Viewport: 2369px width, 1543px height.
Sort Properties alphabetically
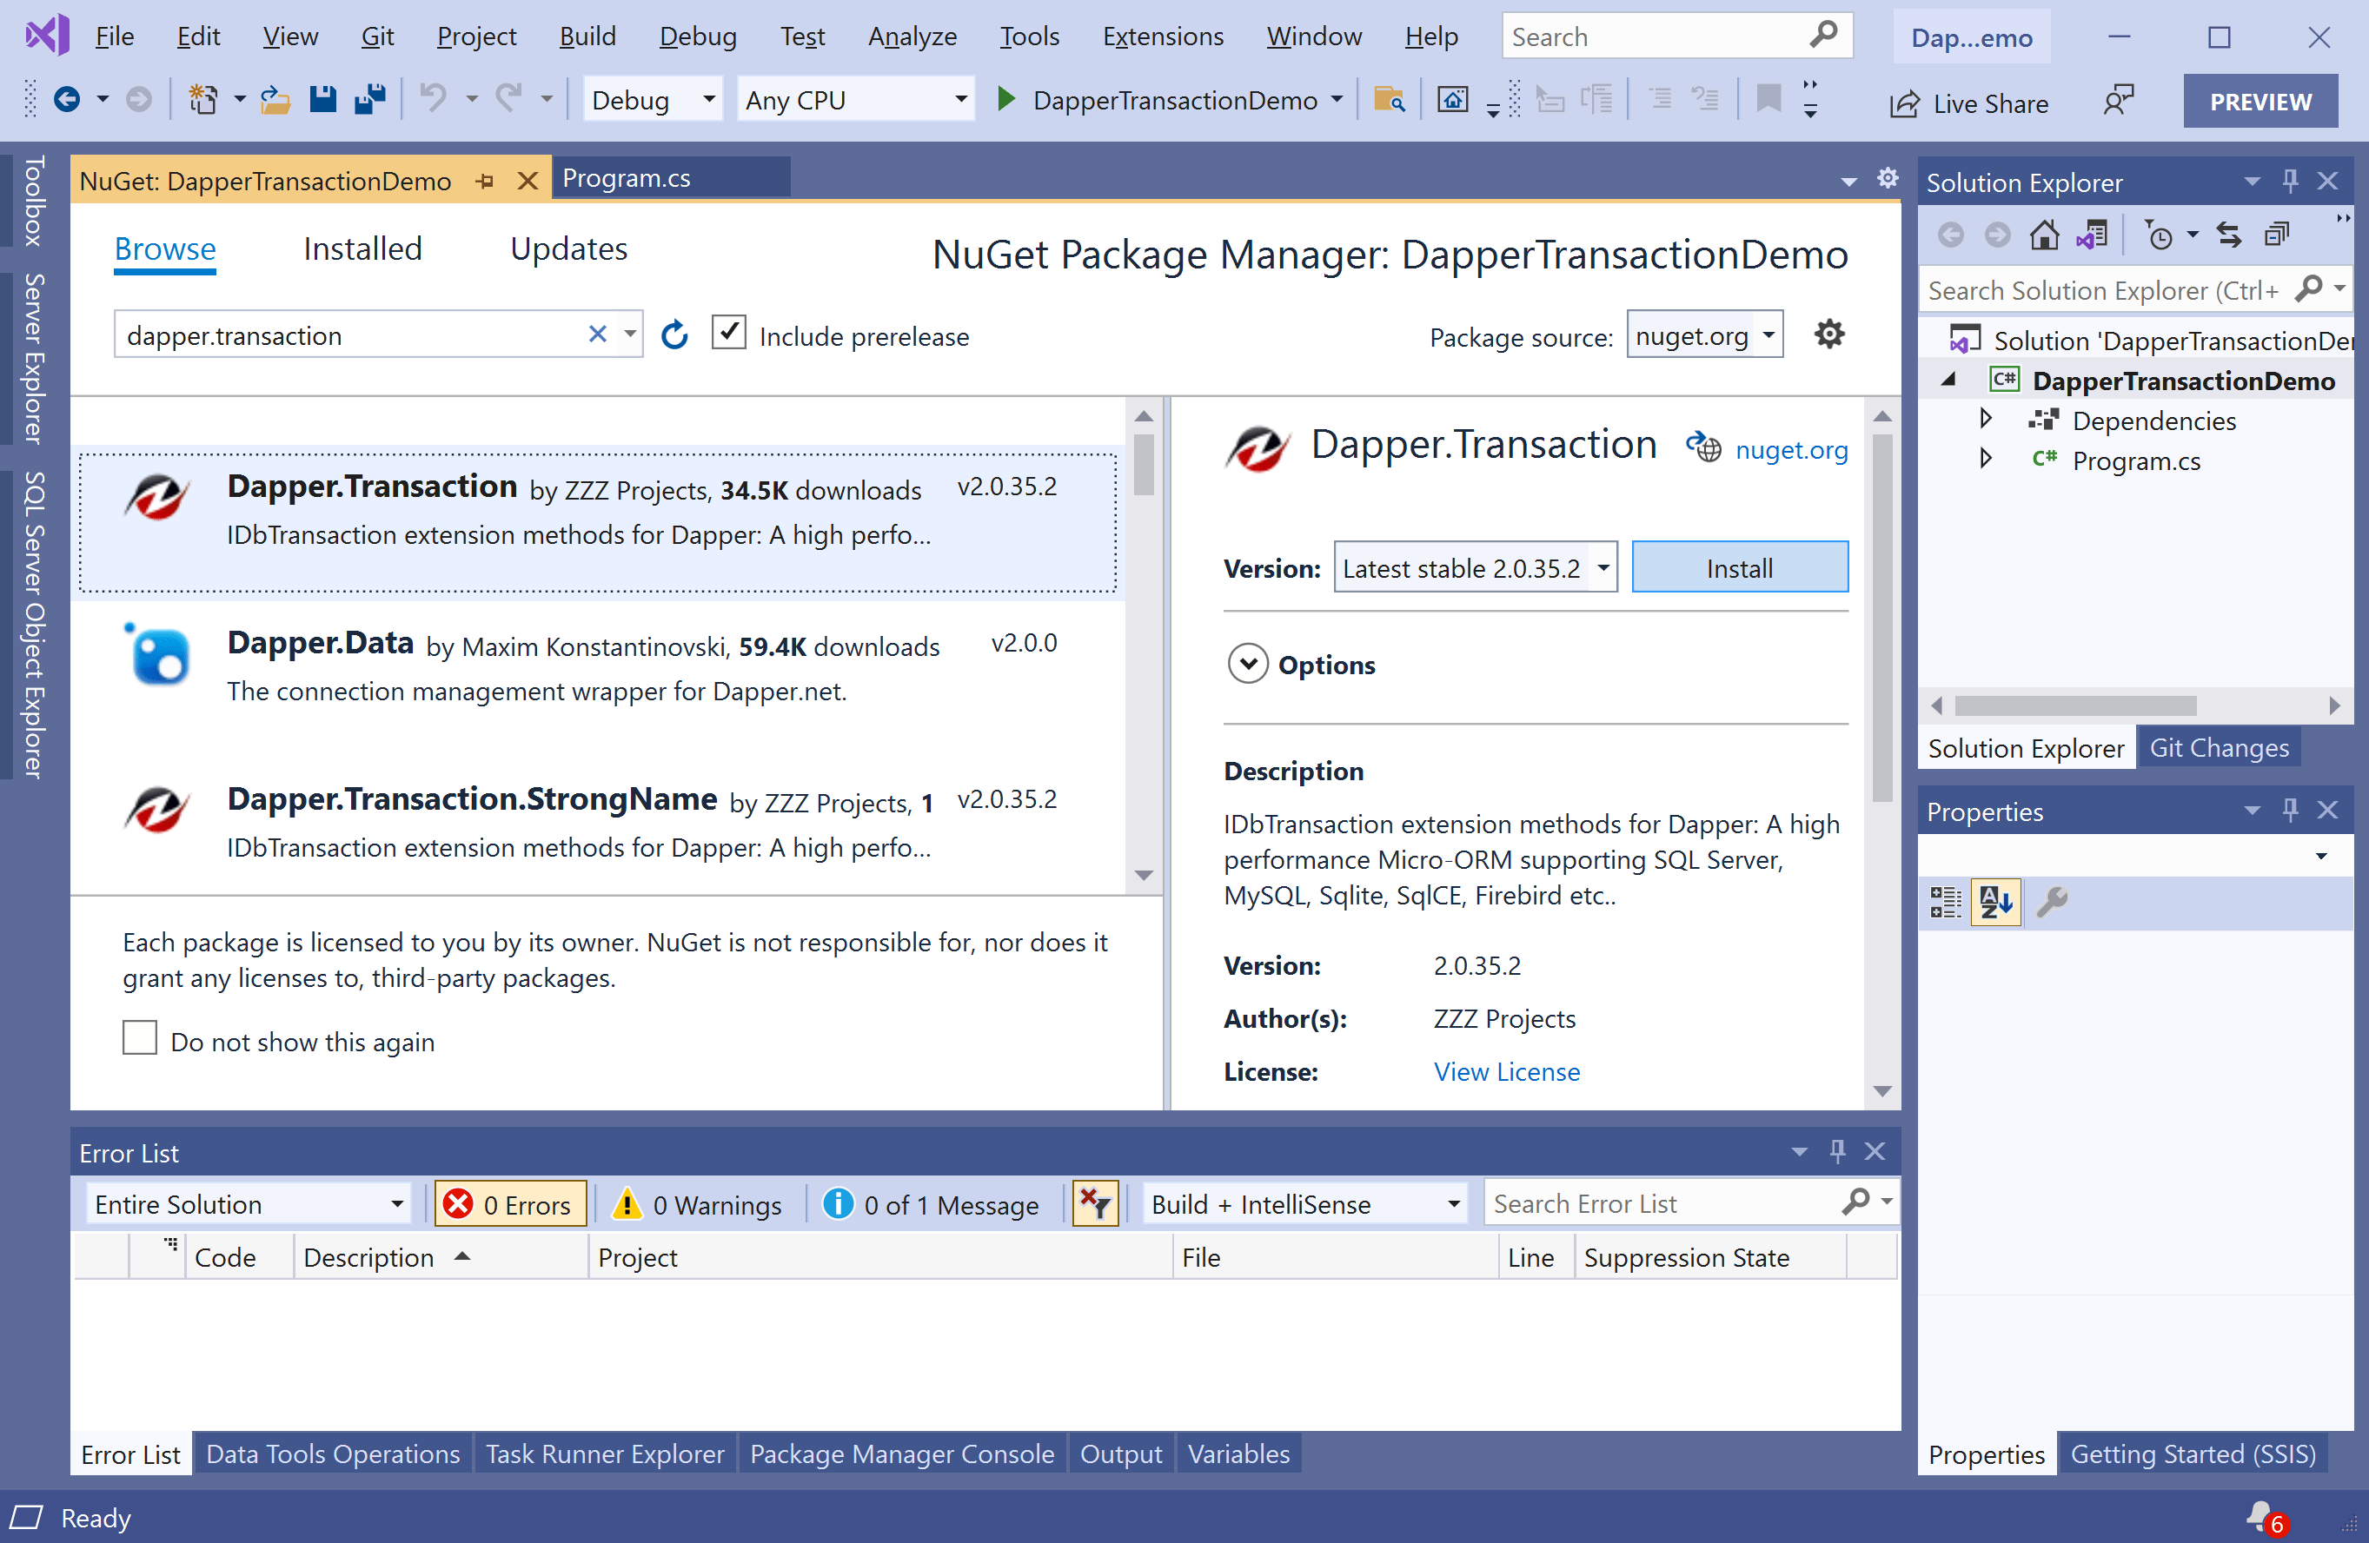[x=1995, y=901]
